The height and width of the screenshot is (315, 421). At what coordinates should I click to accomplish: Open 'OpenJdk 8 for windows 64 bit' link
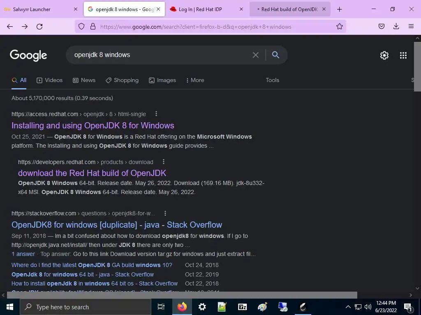click(83, 274)
